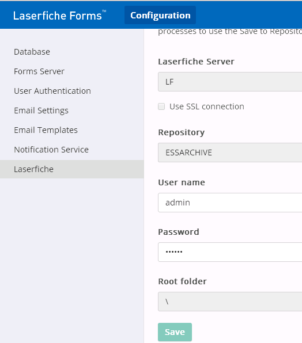Click the Laserfiche Forms logo
The image size is (302, 343).
pyautogui.click(x=59, y=16)
